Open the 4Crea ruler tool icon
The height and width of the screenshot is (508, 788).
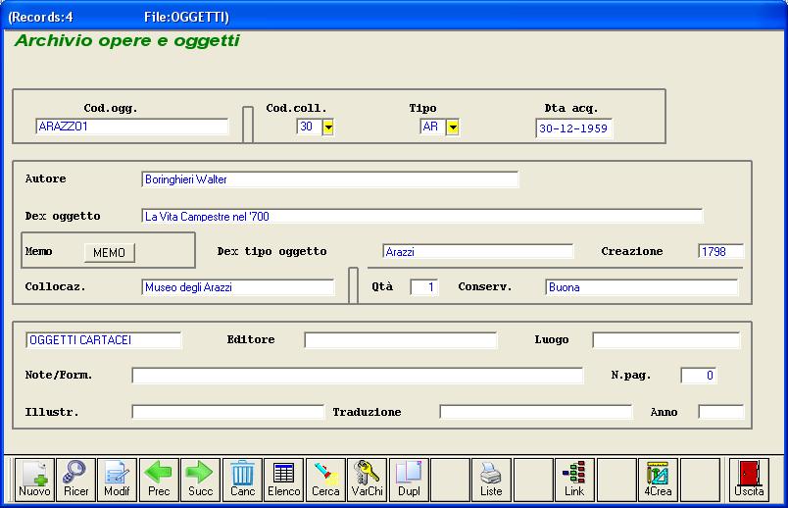coord(658,480)
